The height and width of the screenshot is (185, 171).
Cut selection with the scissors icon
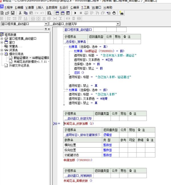pos(20,13)
